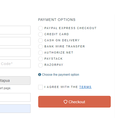Screen dimensions: 124x118
Task: Focus the Code* input field
Action: pos(15,64)
